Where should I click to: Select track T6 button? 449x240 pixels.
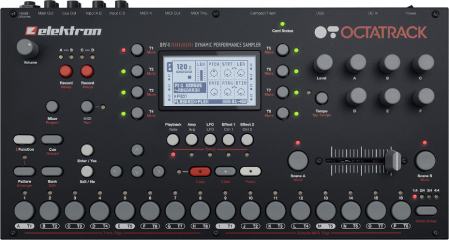pos(283,71)
